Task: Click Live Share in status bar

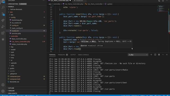Action: (29, 95)
